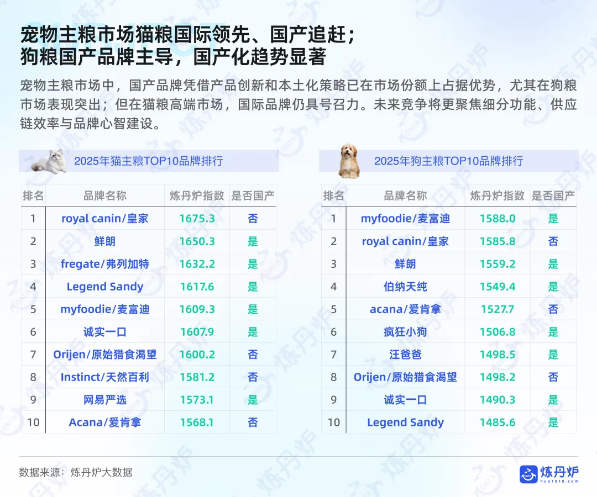Select acana/爱肯拿 in the dog table
The width and height of the screenshot is (597, 497).
coord(405,309)
